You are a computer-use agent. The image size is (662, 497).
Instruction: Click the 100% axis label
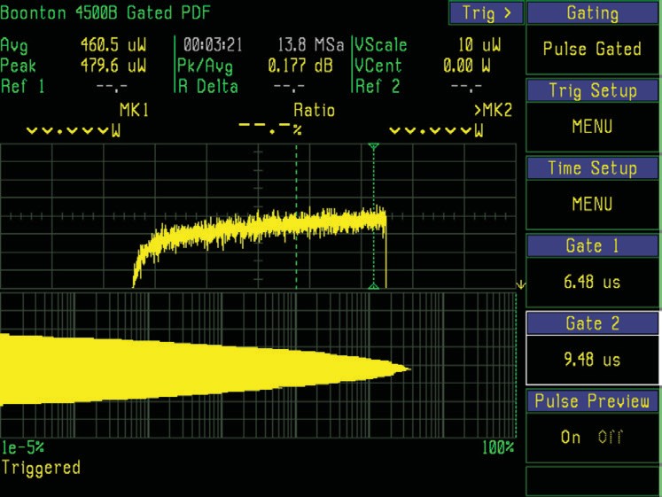pyautogui.click(x=498, y=447)
